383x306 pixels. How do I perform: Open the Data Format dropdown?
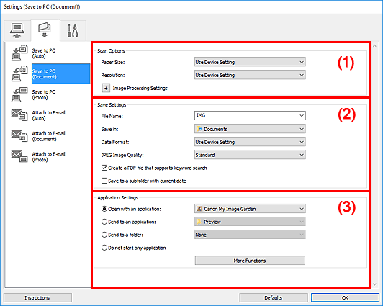[x=250, y=142]
